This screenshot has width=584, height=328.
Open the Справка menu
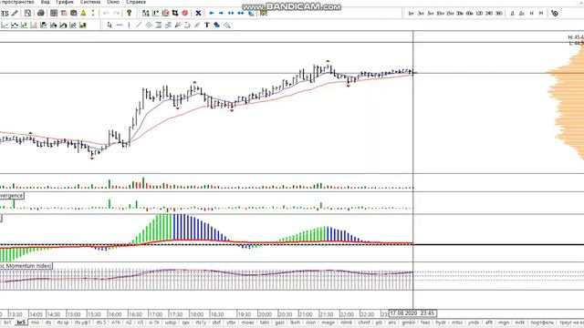[136, 2]
